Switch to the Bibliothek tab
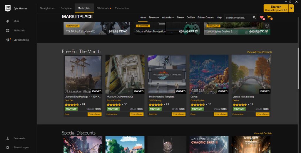Screen dimensions: 301x153 pos(103,8)
